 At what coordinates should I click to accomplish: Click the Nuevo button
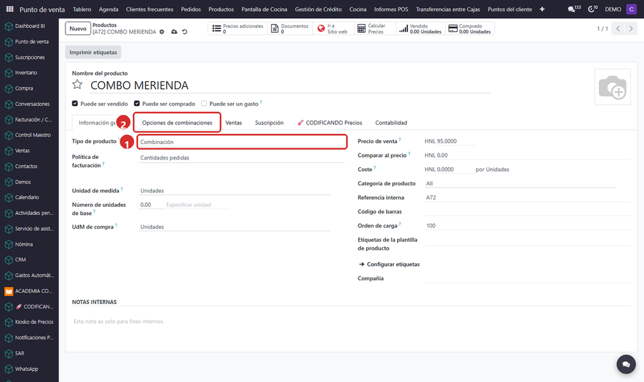point(78,28)
